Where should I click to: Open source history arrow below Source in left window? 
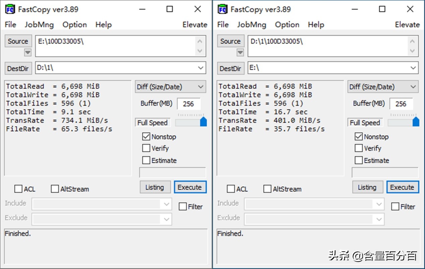click(x=28, y=53)
